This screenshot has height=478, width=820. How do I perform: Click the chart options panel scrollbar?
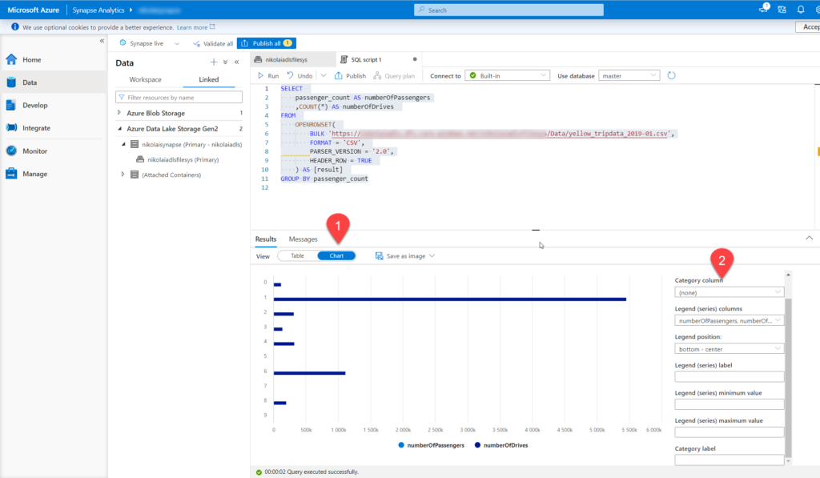[788, 378]
